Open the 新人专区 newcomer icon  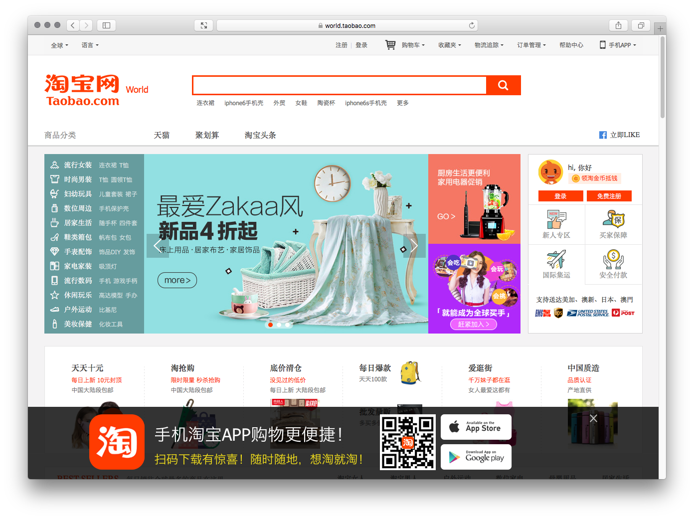click(x=556, y=219)
